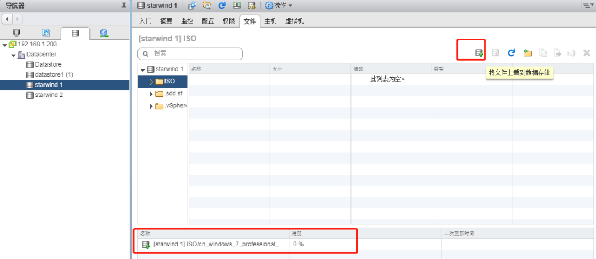Switch to Networking navigator tab
Image resolution: width=596 pixels, height=259 pixels.
103,33
